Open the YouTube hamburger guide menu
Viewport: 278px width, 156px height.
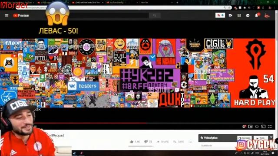pos(7,16)
